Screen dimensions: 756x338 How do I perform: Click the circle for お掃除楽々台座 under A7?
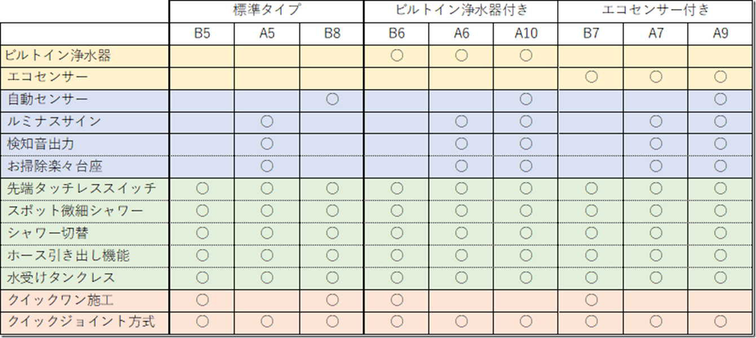[x=656, y=166]
